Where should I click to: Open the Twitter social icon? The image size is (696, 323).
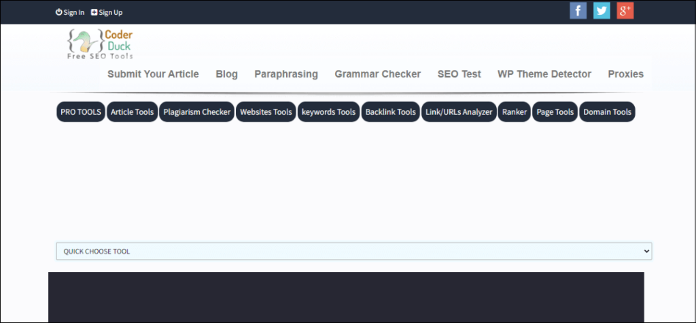[602, 11]
